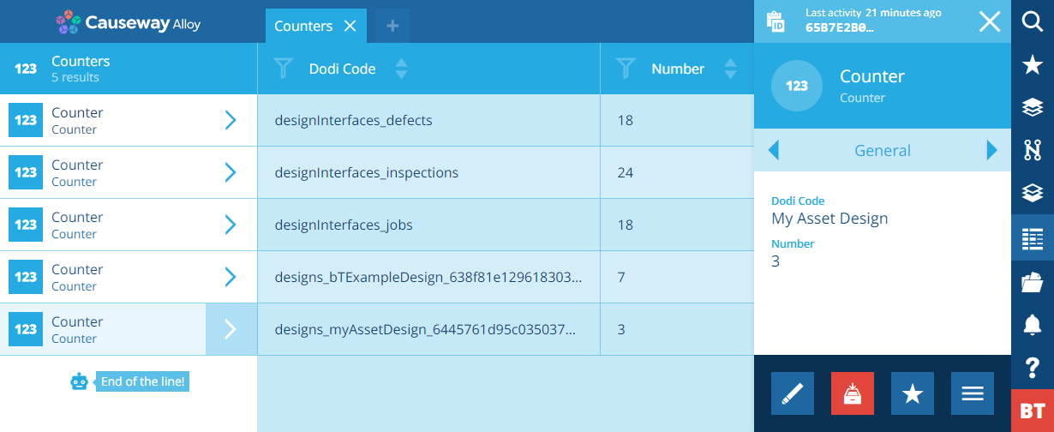Click the End of the line! label
Viewport: 1054px width, 432px height.
tap(142, 381)
